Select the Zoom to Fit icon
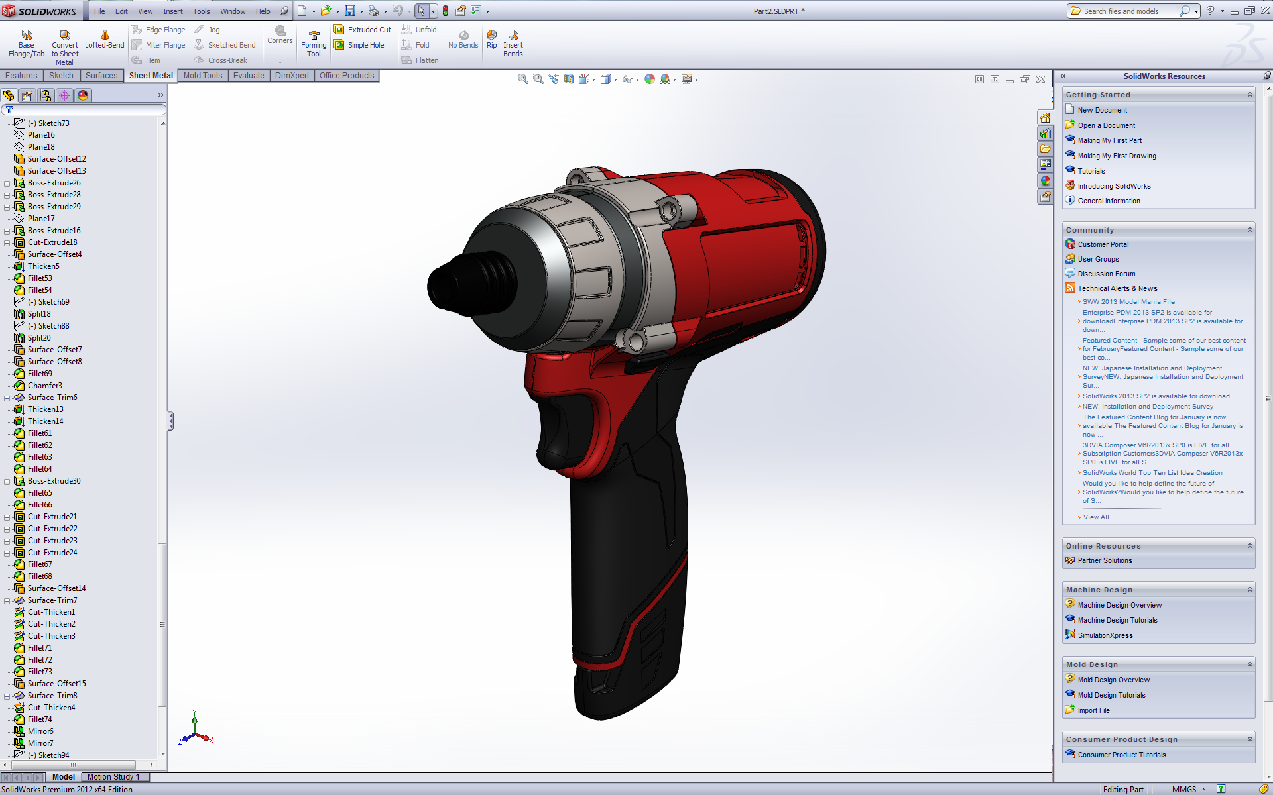Image resolution: width=1273 pixels, height=795 pixels. (x=522, y=78)
